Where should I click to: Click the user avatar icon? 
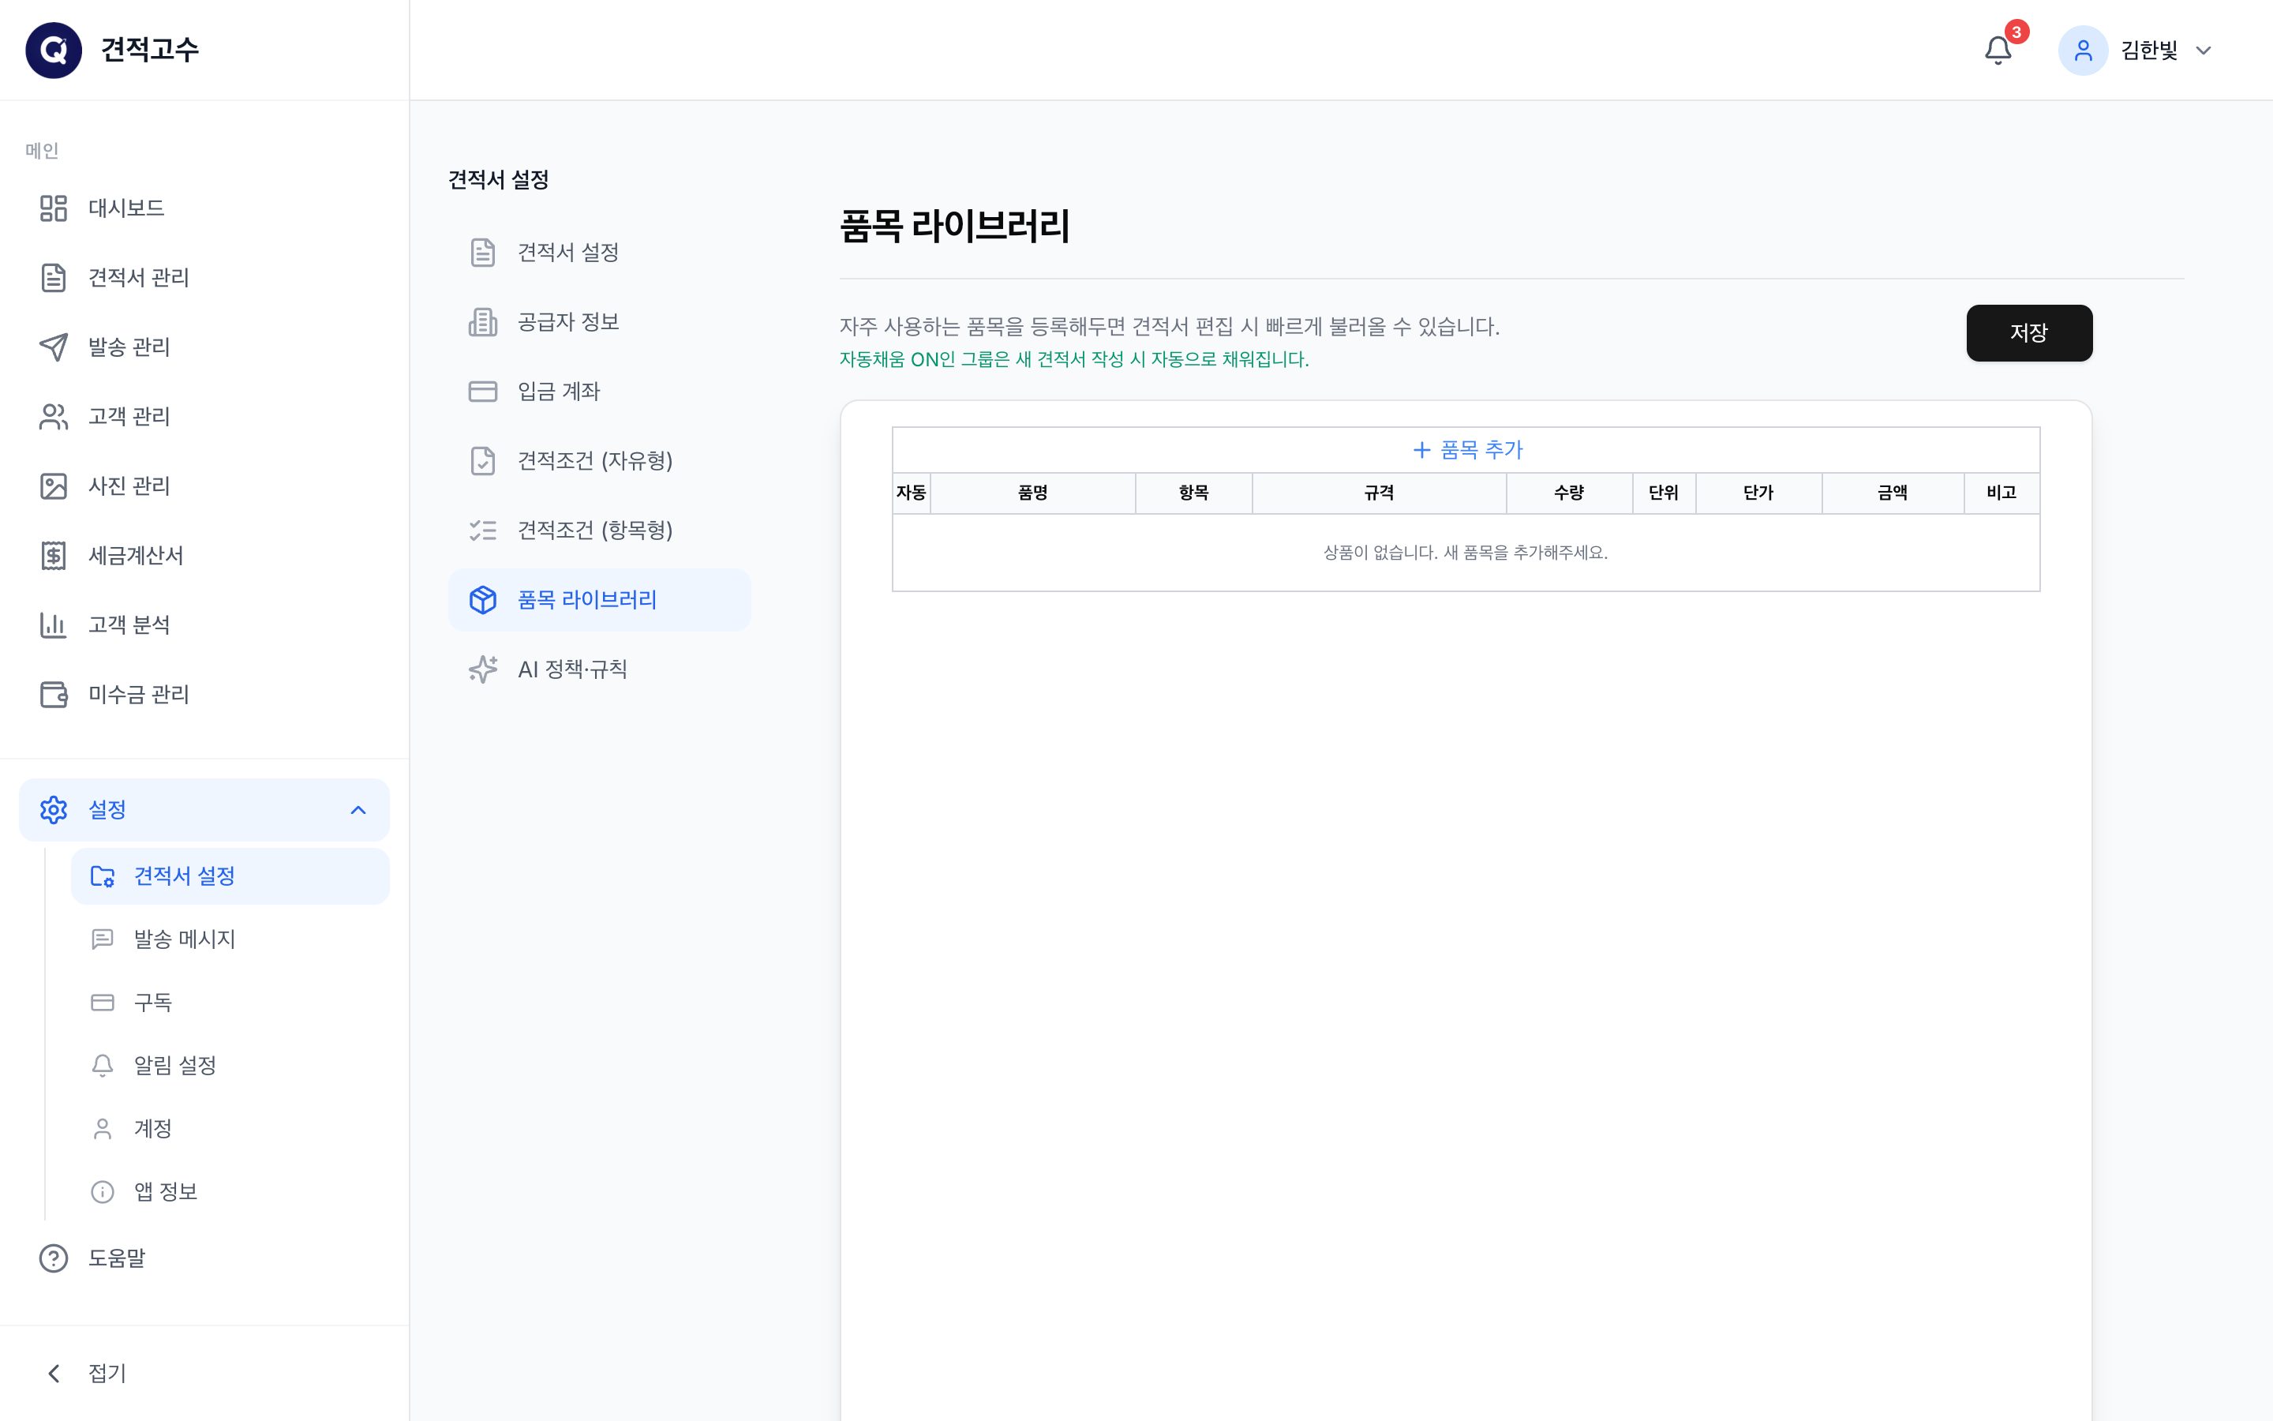(2082, 50)
